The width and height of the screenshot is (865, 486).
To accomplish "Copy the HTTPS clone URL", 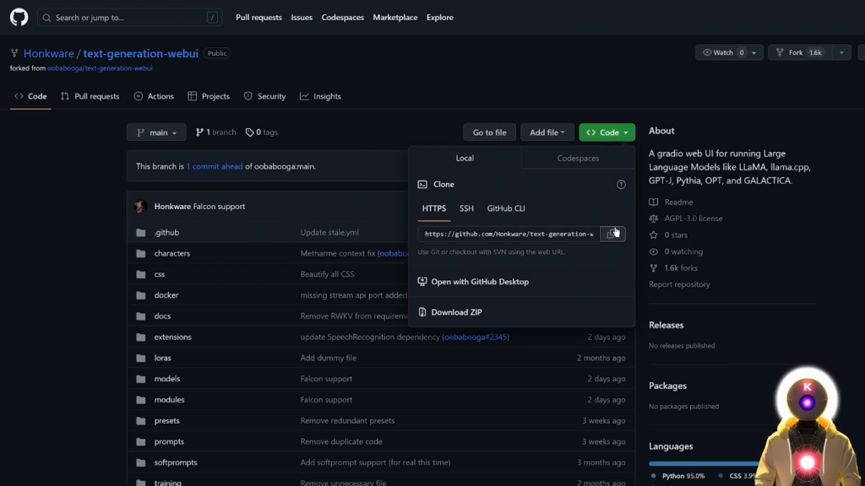I will pos(612,234).
